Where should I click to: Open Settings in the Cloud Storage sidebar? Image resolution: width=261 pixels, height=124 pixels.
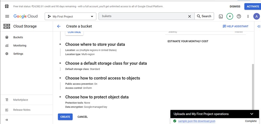[18, 54]
